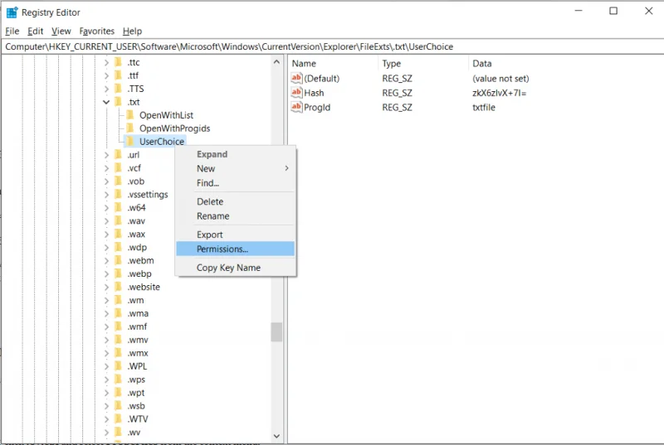
Task: Maximize the Registry Editor window
Action: (613, 11)
